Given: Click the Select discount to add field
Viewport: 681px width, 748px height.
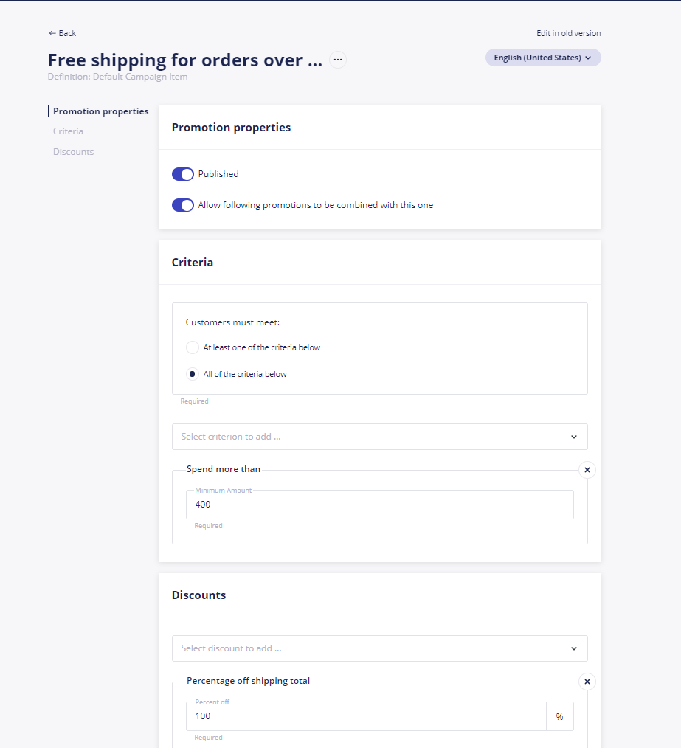Looking at the screenshot, I should click(x=367, y=648).
